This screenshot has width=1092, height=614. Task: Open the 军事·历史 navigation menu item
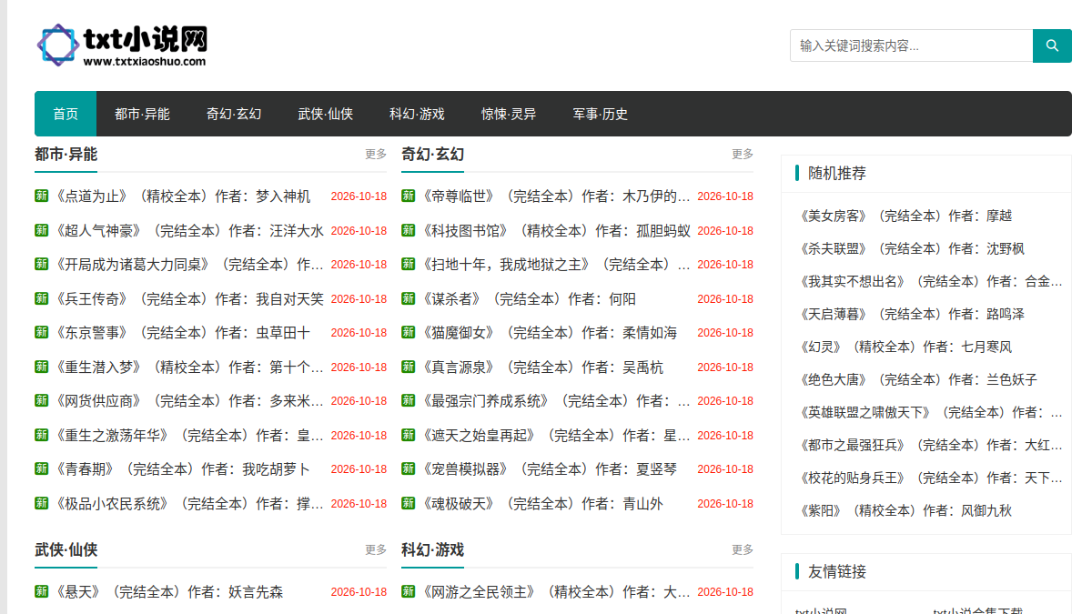pos(601,114)
